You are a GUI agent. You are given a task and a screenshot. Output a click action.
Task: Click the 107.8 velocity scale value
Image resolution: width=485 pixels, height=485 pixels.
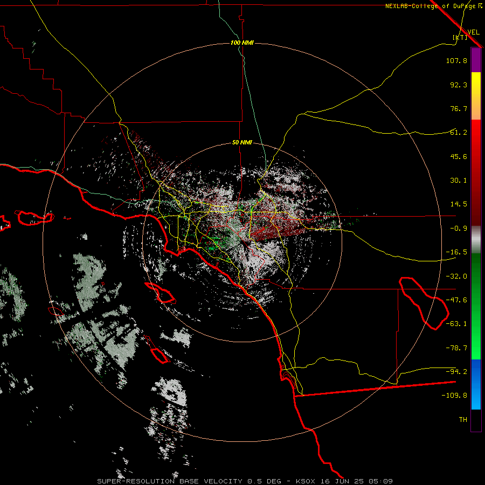coord(456,60)
